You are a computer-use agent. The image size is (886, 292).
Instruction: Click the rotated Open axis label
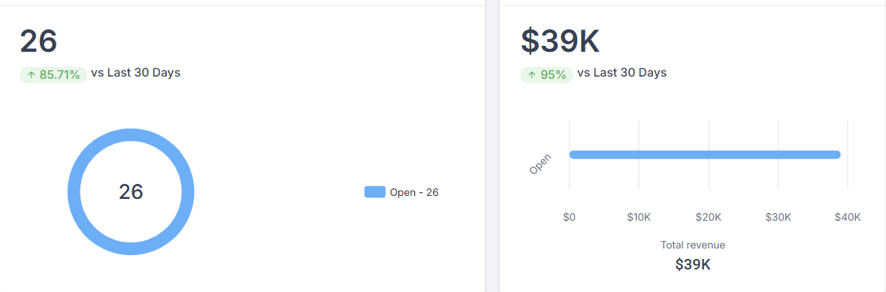pyautogui.click(x=540, y=164)
